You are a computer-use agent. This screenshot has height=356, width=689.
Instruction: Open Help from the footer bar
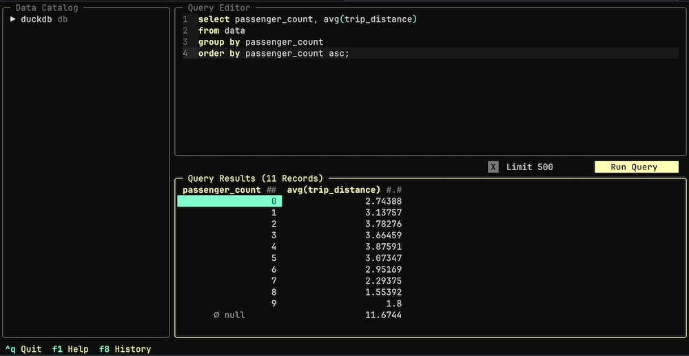[x=70, y=349]
